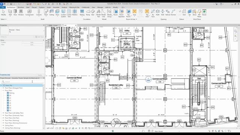
Task: Select the Component tool
Action: coord(29,12)
